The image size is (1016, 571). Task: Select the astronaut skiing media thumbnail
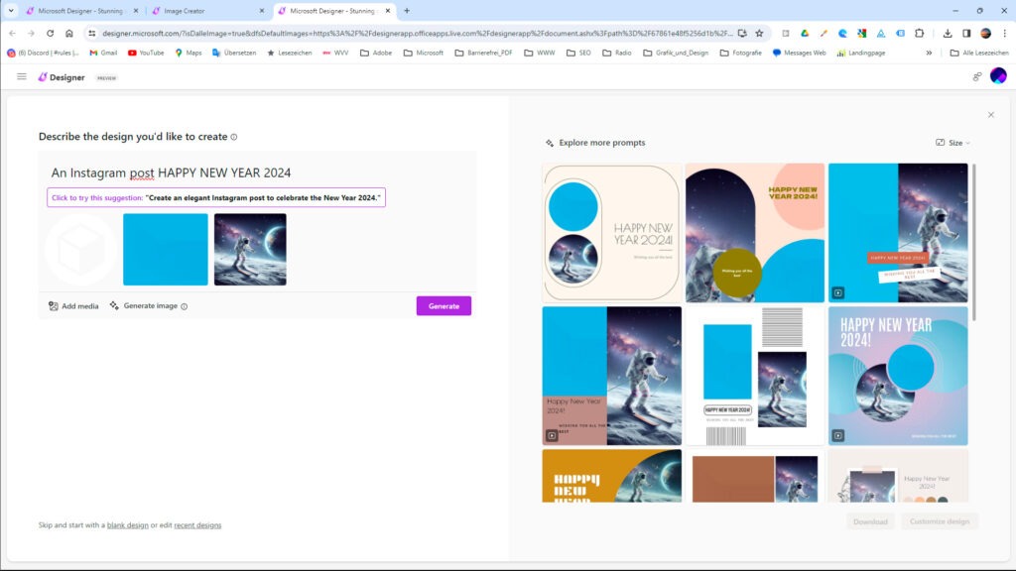(250, 249)
